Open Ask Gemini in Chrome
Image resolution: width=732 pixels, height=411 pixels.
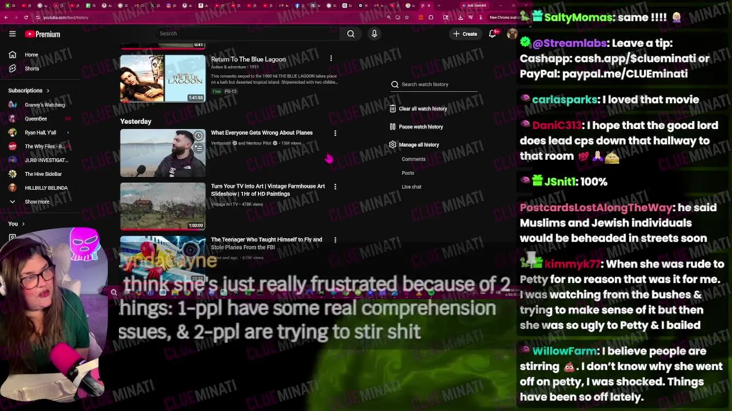pyautogui.click(x=476, y=6)
